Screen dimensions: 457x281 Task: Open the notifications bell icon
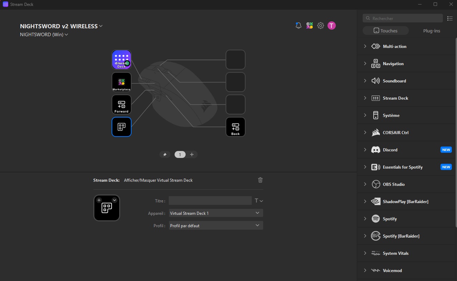tap(299, 26)
